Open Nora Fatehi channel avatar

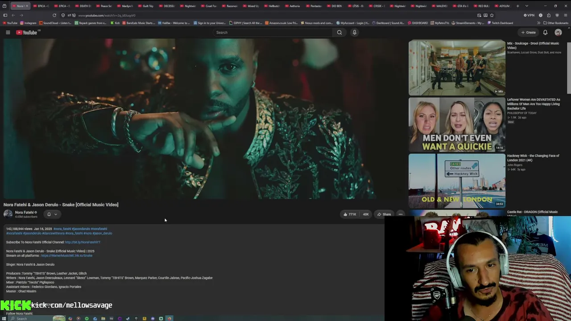(8, 214)
